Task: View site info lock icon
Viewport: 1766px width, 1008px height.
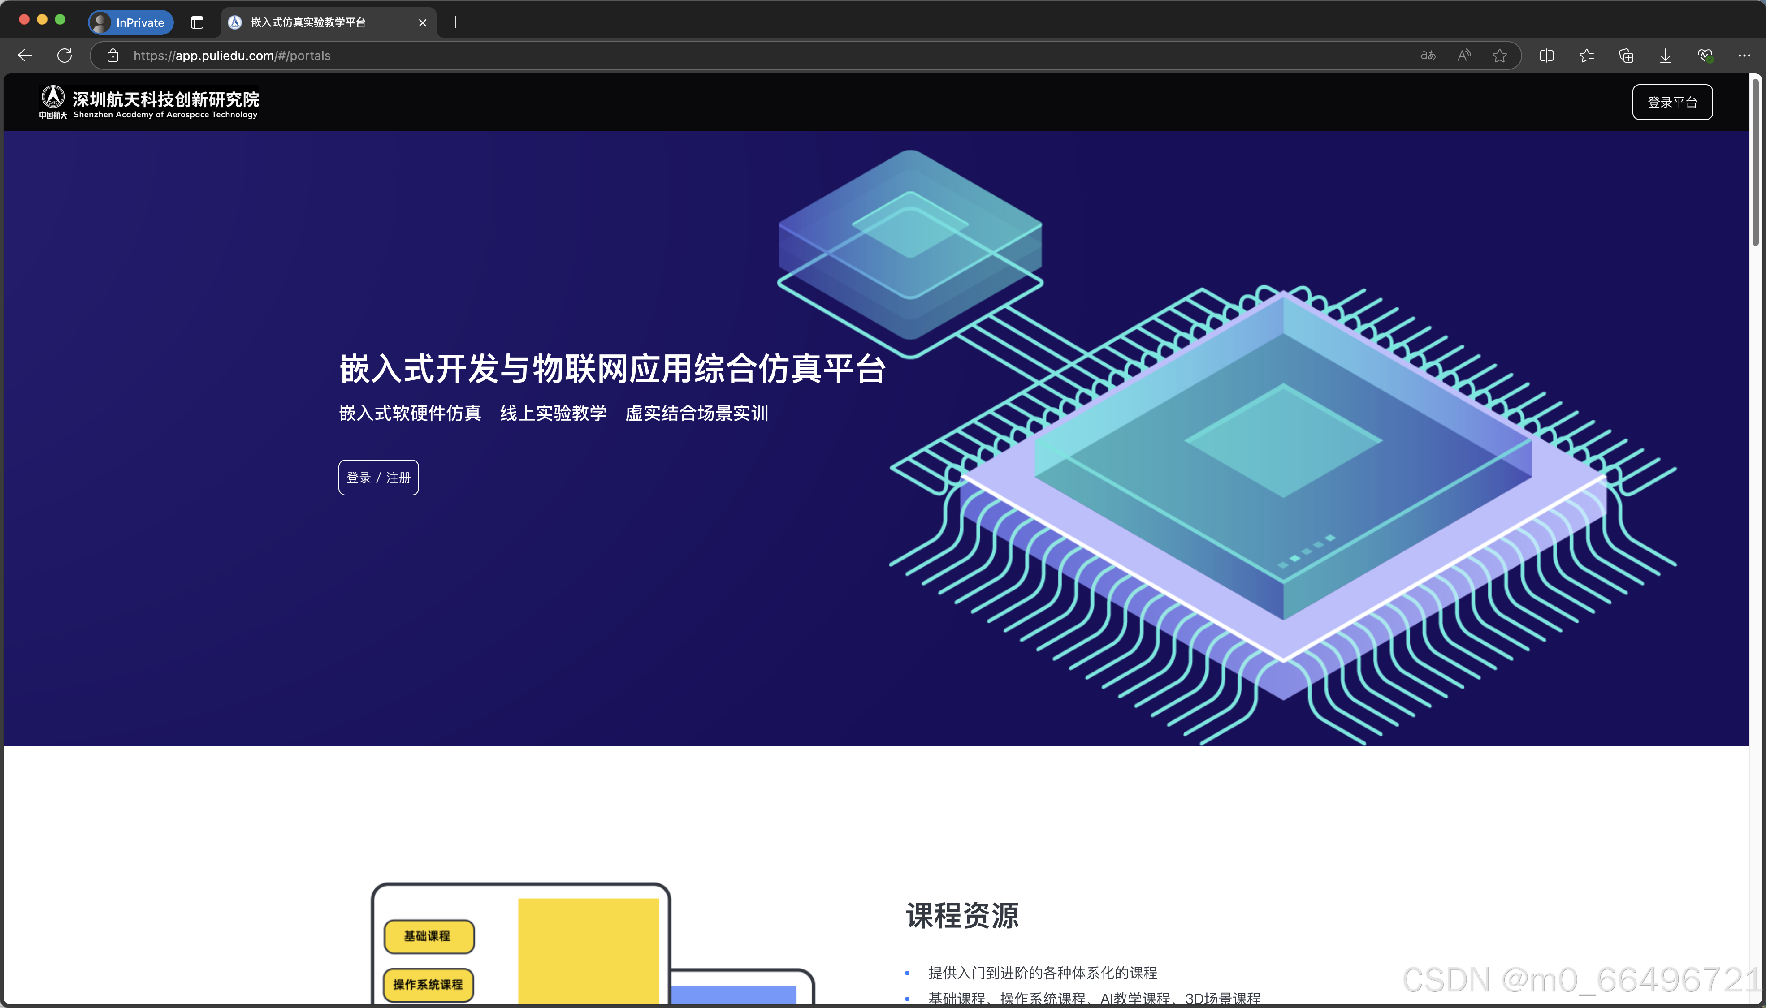Action: [x=113, y=56]
